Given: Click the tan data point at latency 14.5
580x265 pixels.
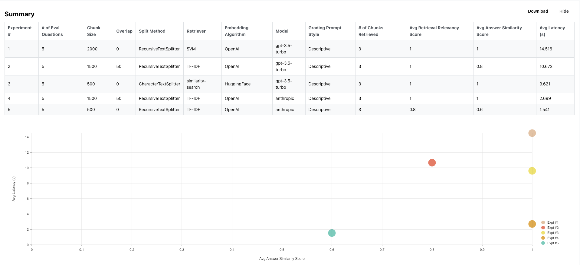Looking at the screenshot, I should coord(532,133).
